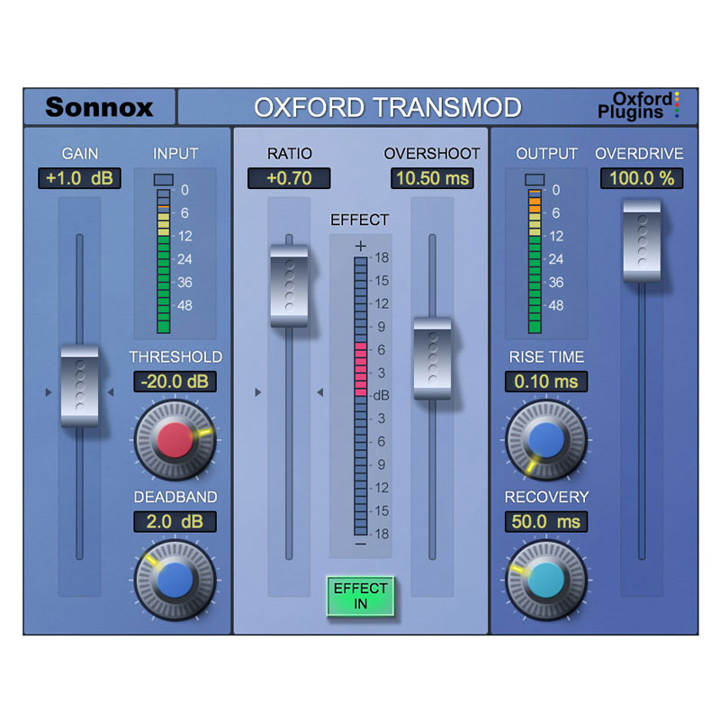Click the OVERDRIVE fader handle
The image size is (720, 720).
(642, 240)
